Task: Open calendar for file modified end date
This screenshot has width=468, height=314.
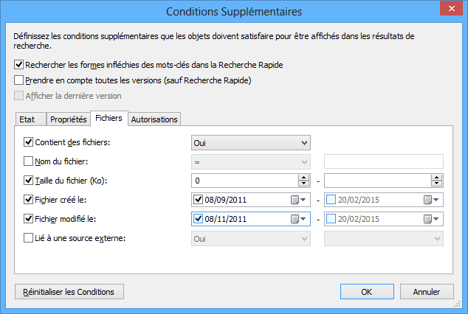Action: coord(431,218)
